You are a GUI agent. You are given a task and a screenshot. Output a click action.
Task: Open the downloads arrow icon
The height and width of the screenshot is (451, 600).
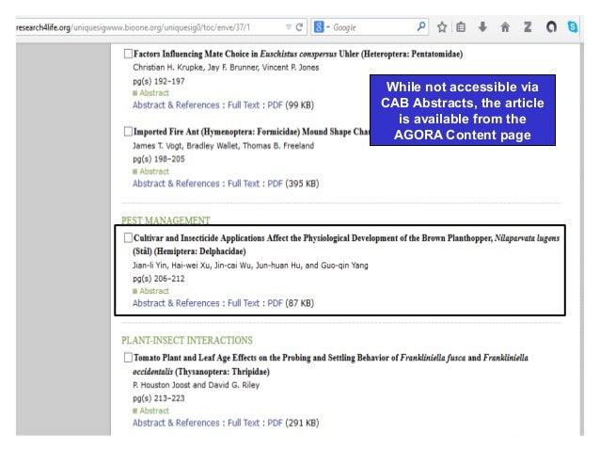tap(482, 26)
